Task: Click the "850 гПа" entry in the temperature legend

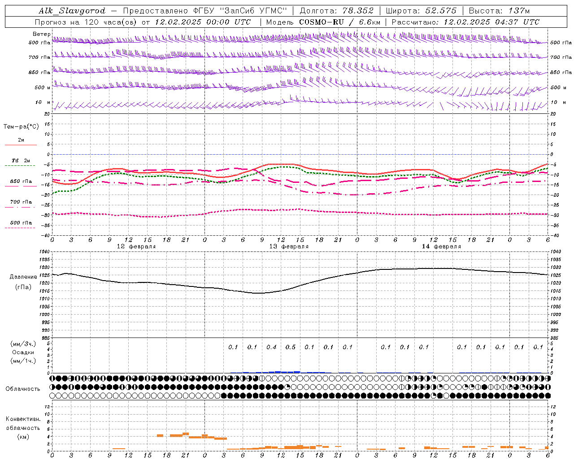Action: pyautogui.click(x=21, y=182)
